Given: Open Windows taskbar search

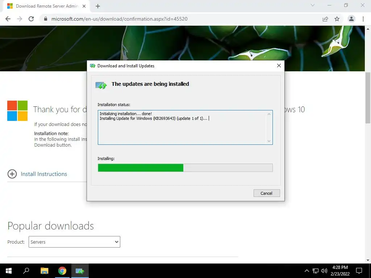Looking at the screenshot, I should tap(26, 271).
